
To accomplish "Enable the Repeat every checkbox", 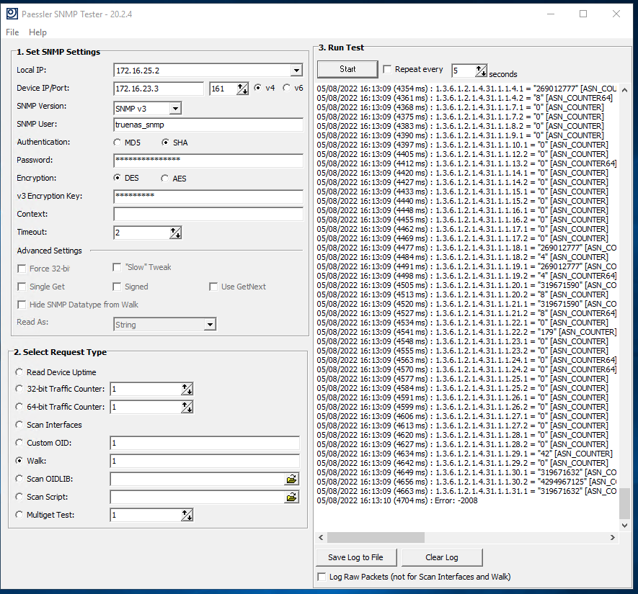I will click(x=387, y=69).
